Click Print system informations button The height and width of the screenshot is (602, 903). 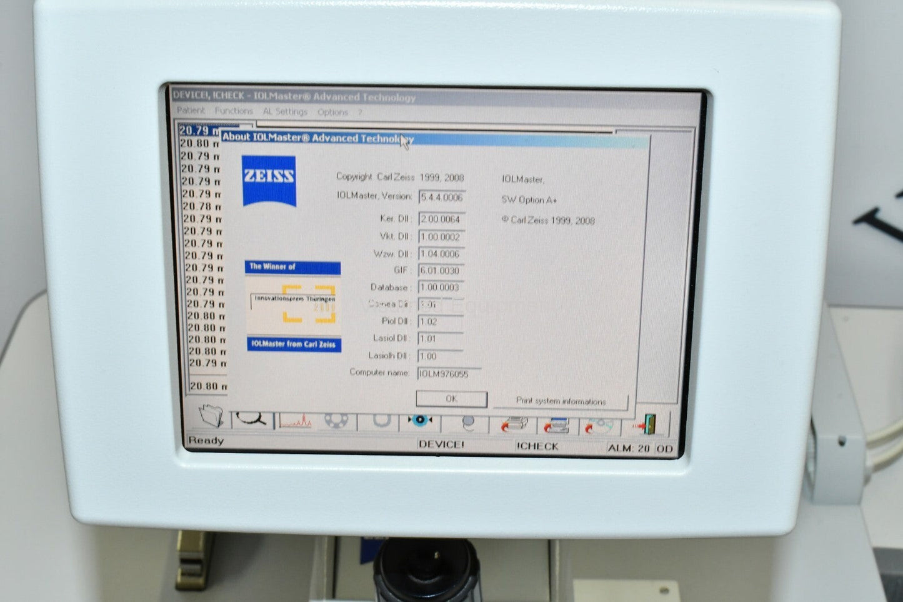561,401
